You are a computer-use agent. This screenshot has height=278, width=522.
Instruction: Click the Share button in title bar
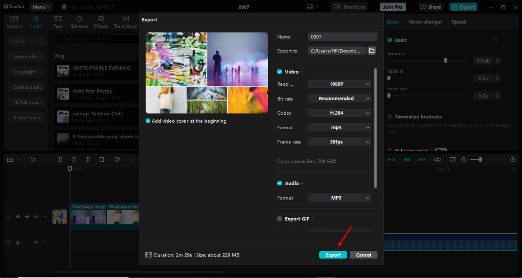point(431,7)
